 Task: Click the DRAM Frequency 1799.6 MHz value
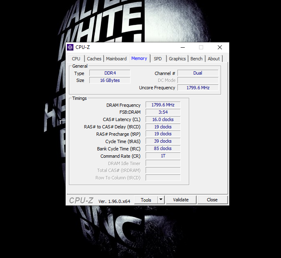coord(163,105)
